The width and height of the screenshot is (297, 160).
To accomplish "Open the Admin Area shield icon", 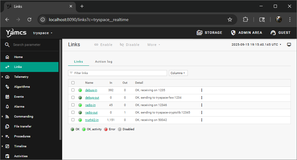I will coord(233,33).
